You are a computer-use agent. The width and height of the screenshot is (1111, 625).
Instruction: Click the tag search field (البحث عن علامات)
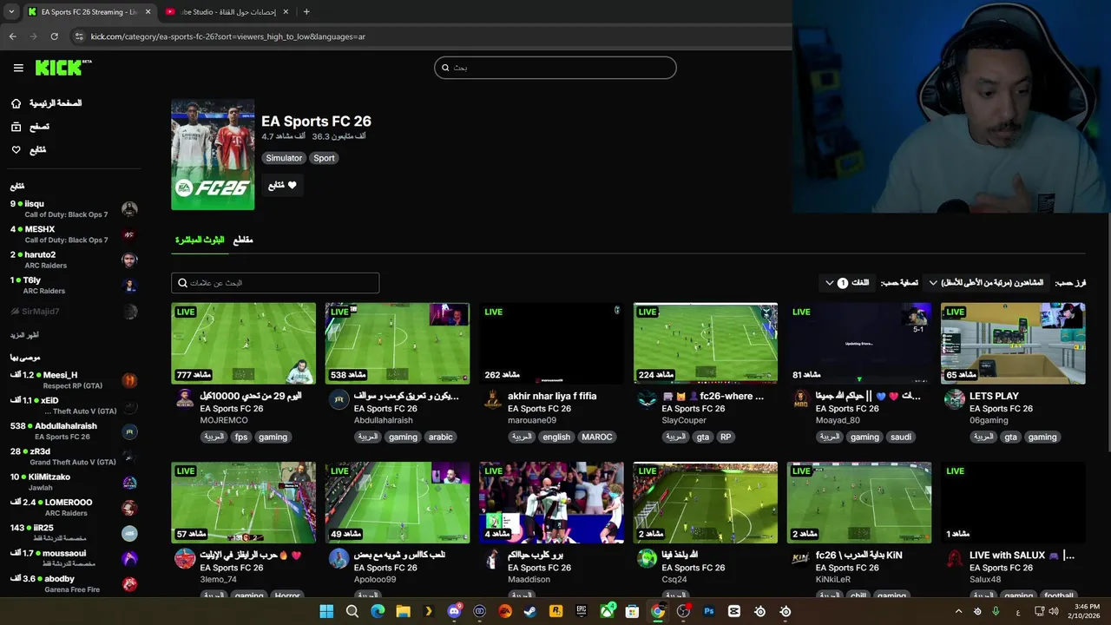point(275,283)
